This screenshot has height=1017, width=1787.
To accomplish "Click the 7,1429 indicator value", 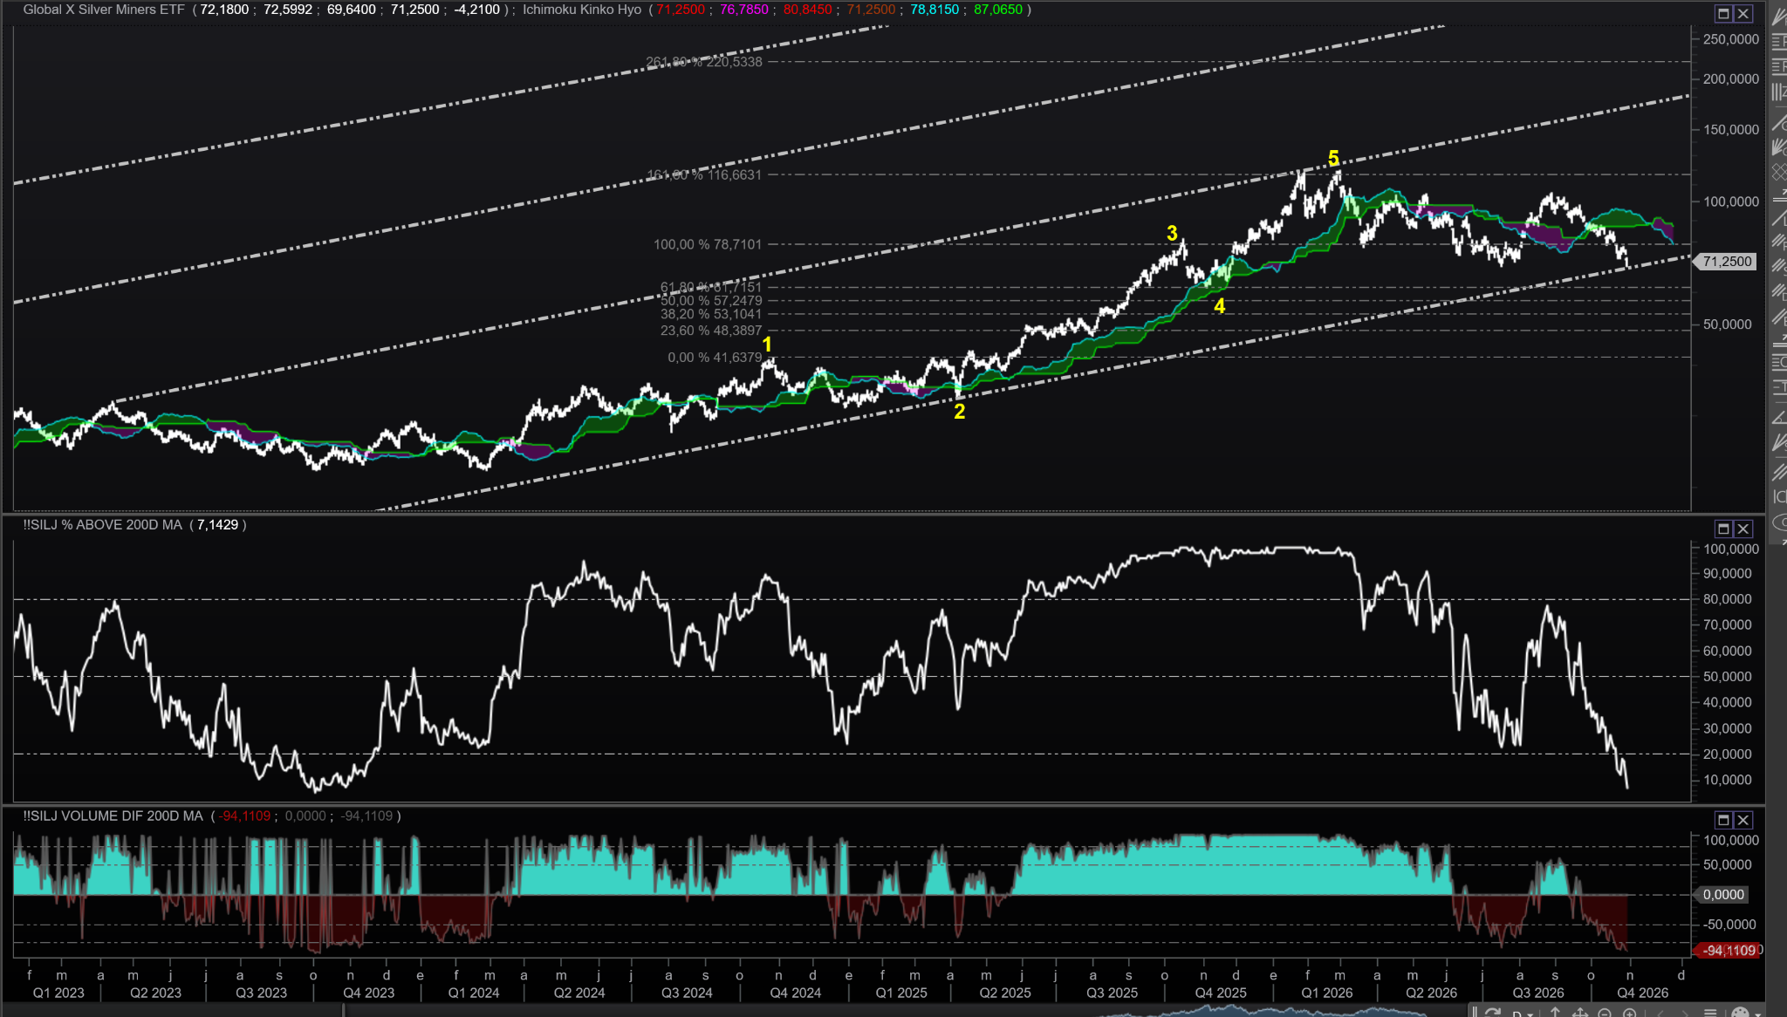I will tap(217, 525).
